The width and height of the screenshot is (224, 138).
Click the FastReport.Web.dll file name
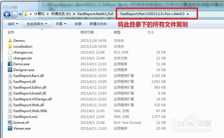29,105
